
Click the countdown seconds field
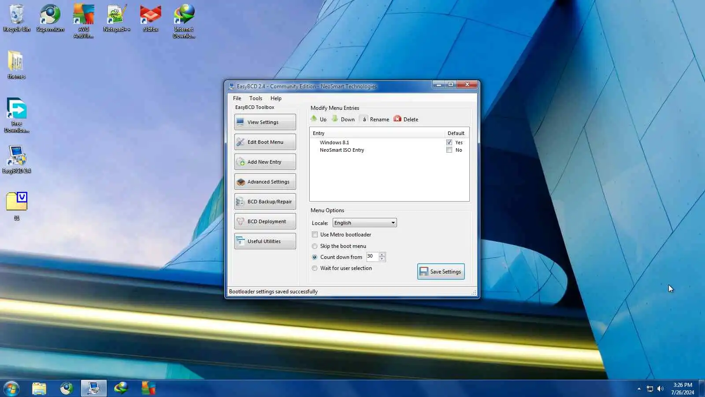coord(372,256)
